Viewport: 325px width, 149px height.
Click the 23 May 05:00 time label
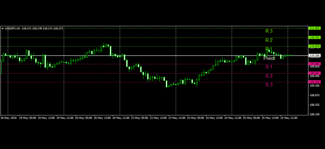140,118
